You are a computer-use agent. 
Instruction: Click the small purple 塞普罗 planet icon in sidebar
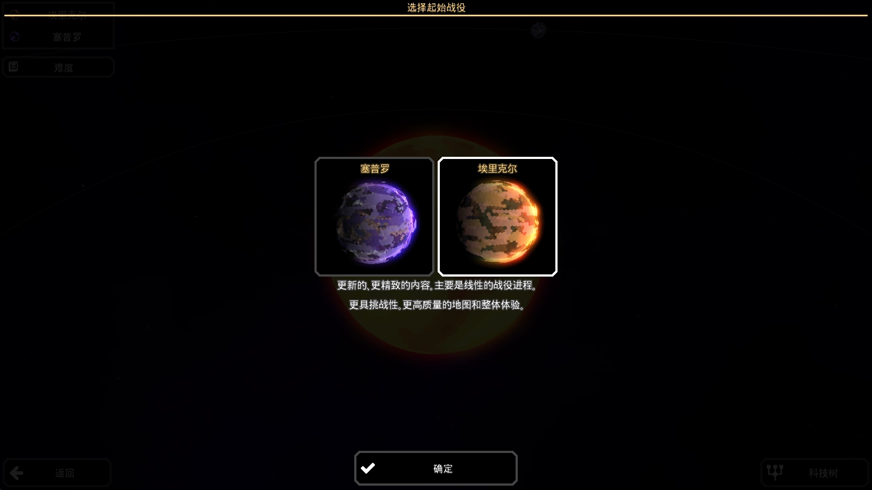pyautogui.click(x=15, y=37)
